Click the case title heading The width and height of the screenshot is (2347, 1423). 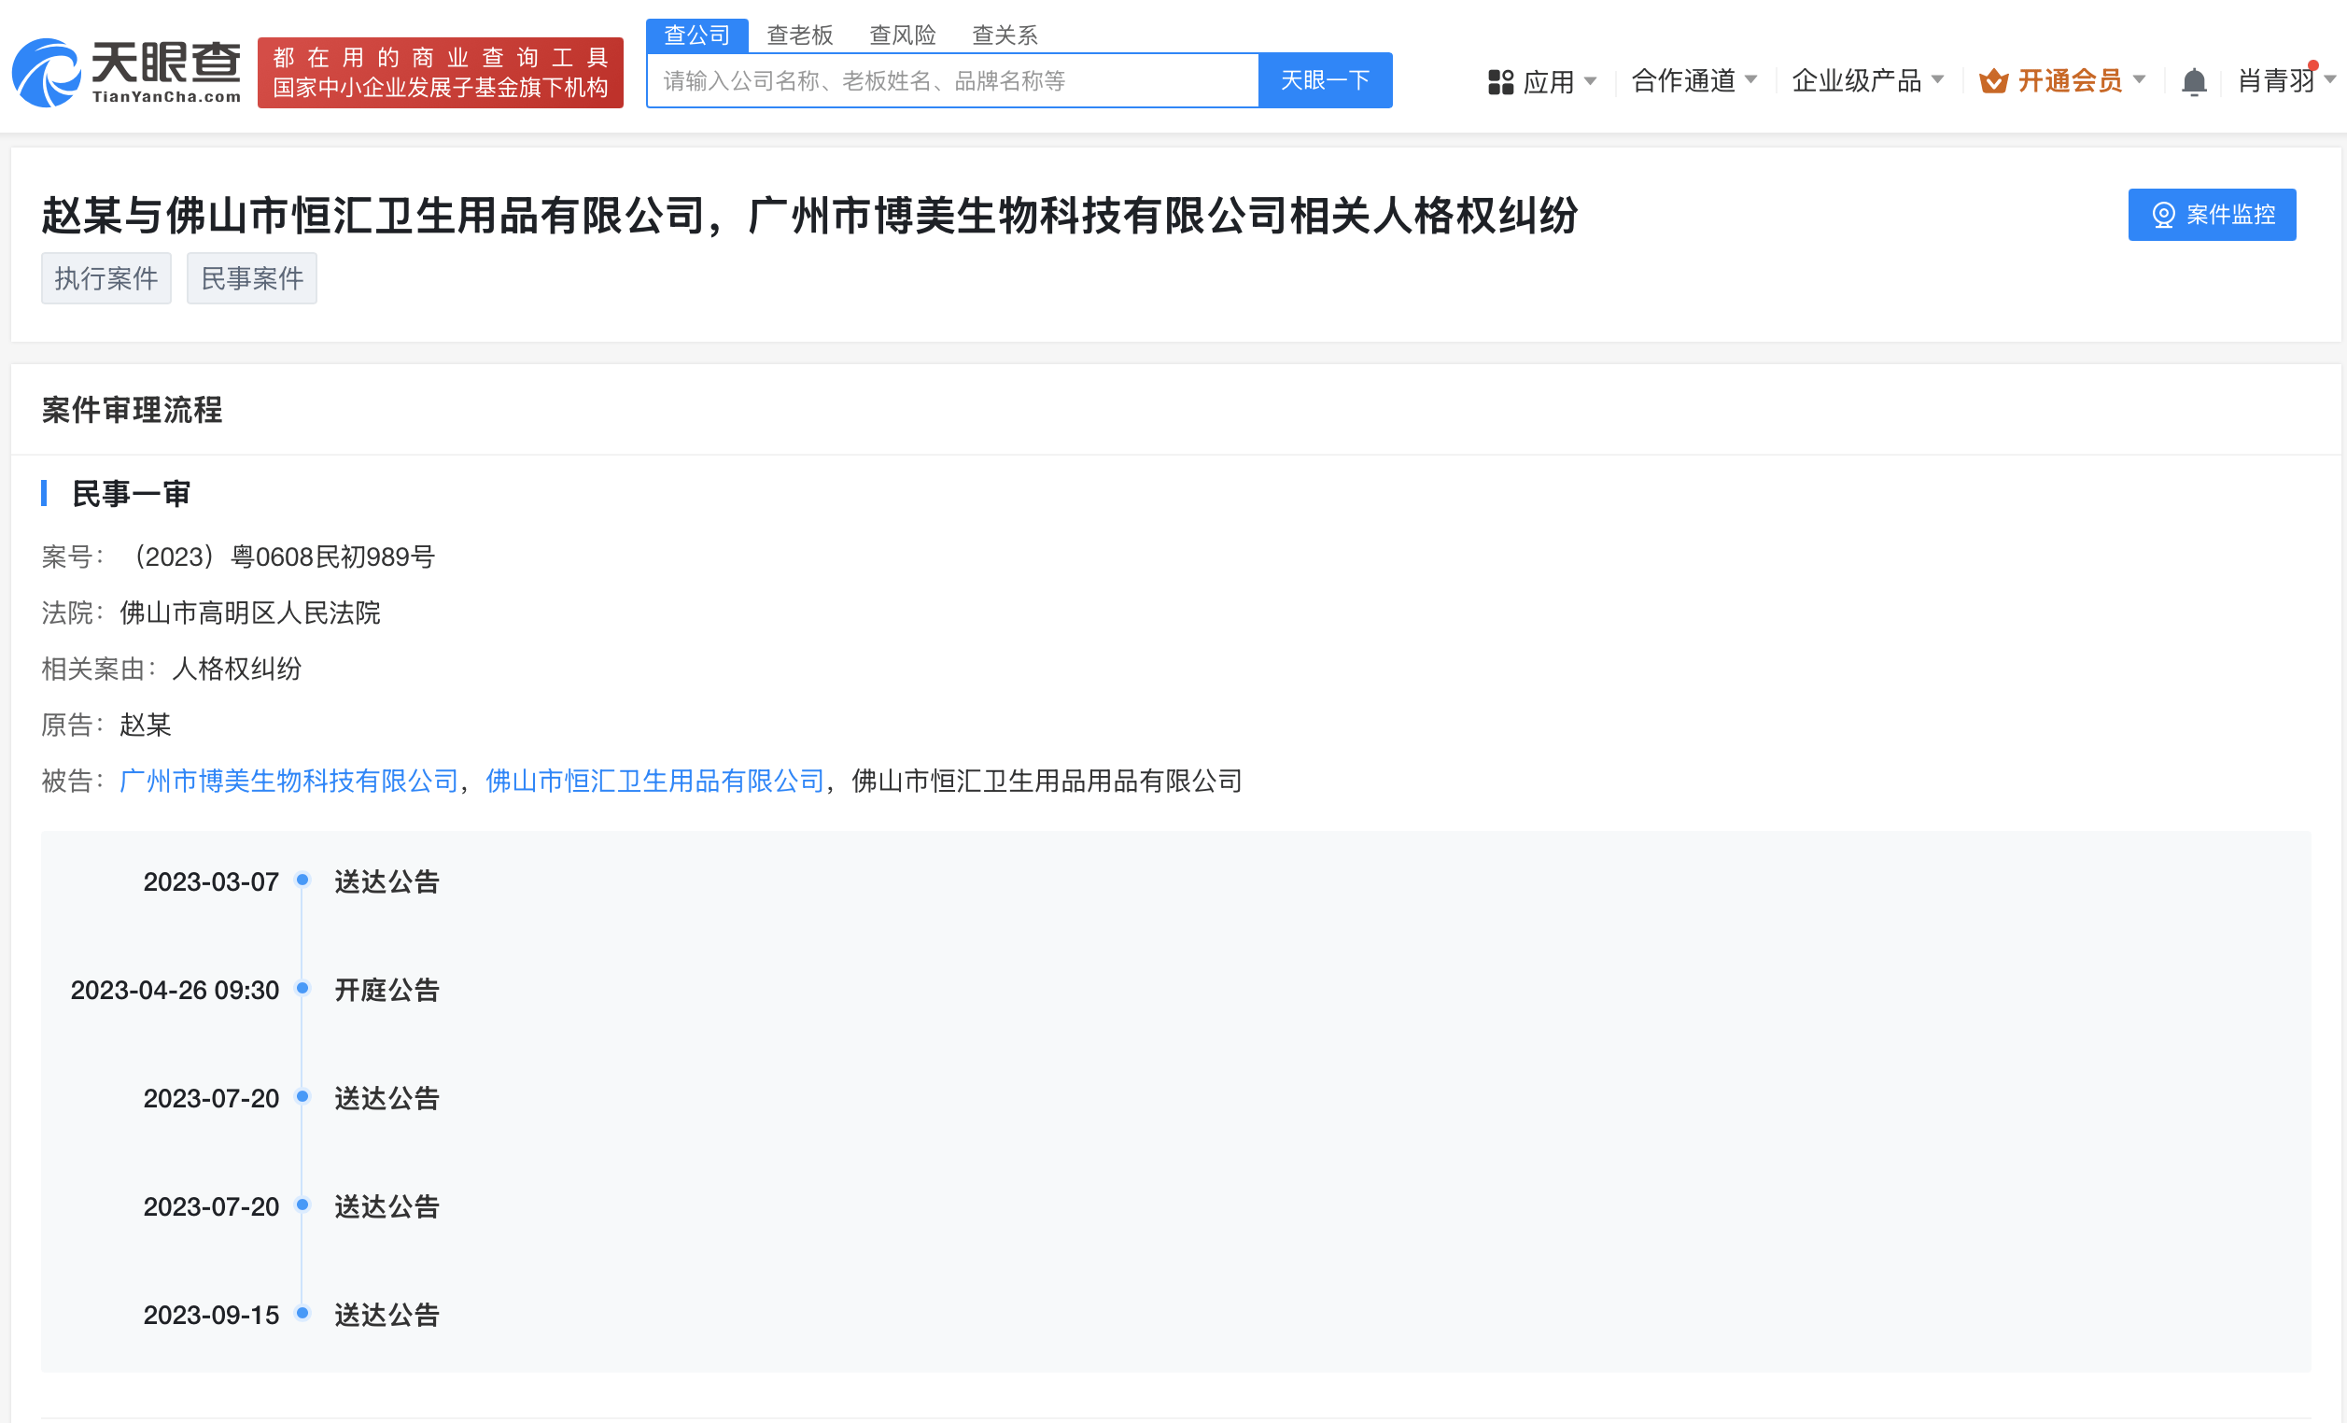click(809, 216)
